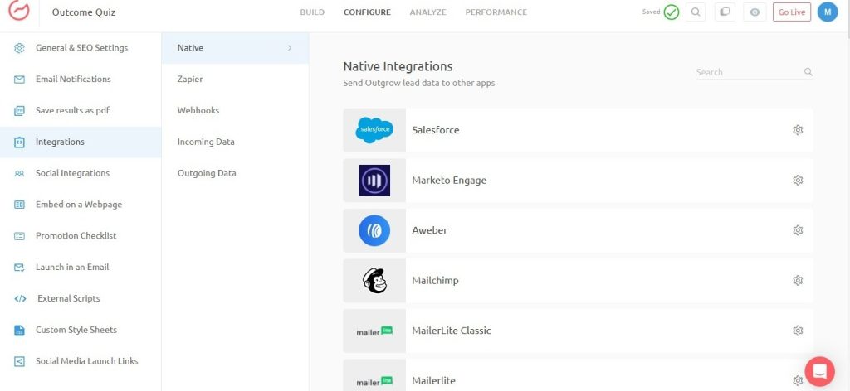The height and width of the screenshot is (391, 850).
Task: Click the Aweber settings gear icon
Action: (x=798, y=230)
